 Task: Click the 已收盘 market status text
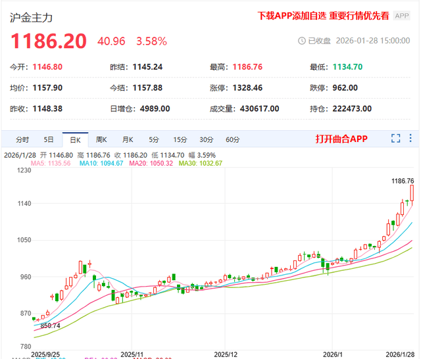click(x=319, y=41)
